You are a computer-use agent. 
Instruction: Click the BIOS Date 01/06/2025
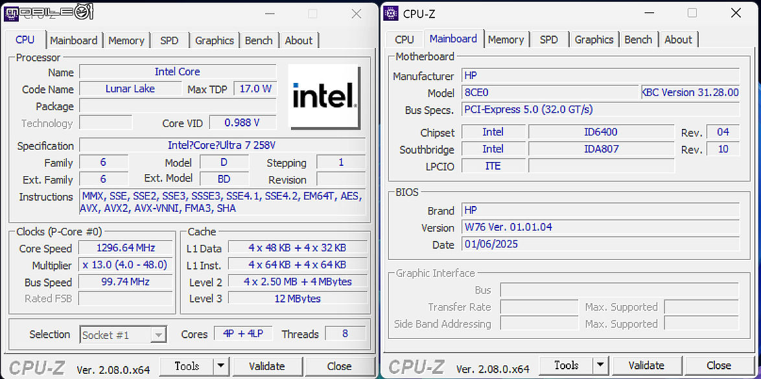click(600, 244)
